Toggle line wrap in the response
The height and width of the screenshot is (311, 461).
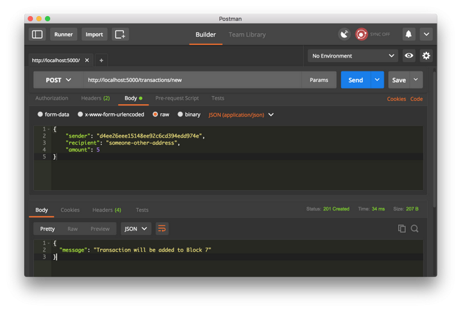coord(161,228)
